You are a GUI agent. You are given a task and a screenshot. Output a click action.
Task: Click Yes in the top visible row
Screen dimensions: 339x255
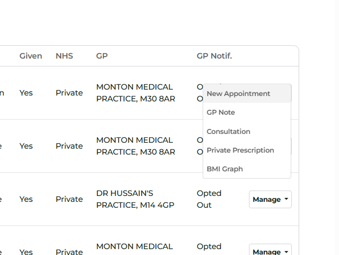click(x=26, y=93)
